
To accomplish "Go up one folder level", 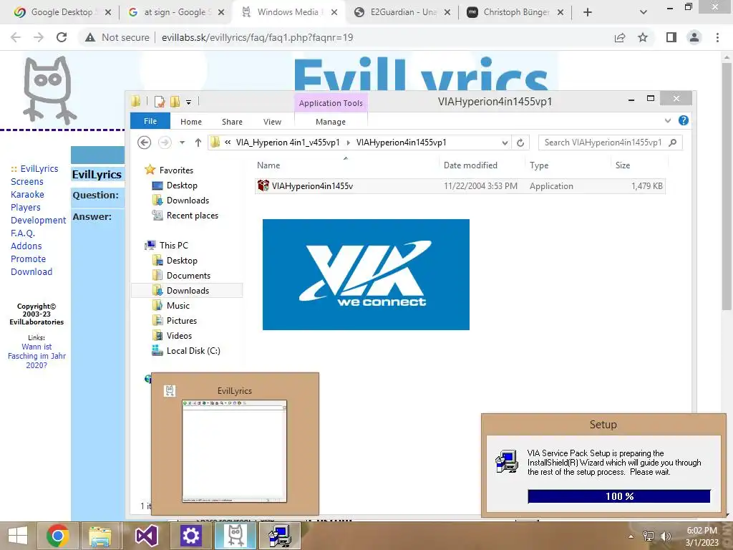I will point(198,143).
